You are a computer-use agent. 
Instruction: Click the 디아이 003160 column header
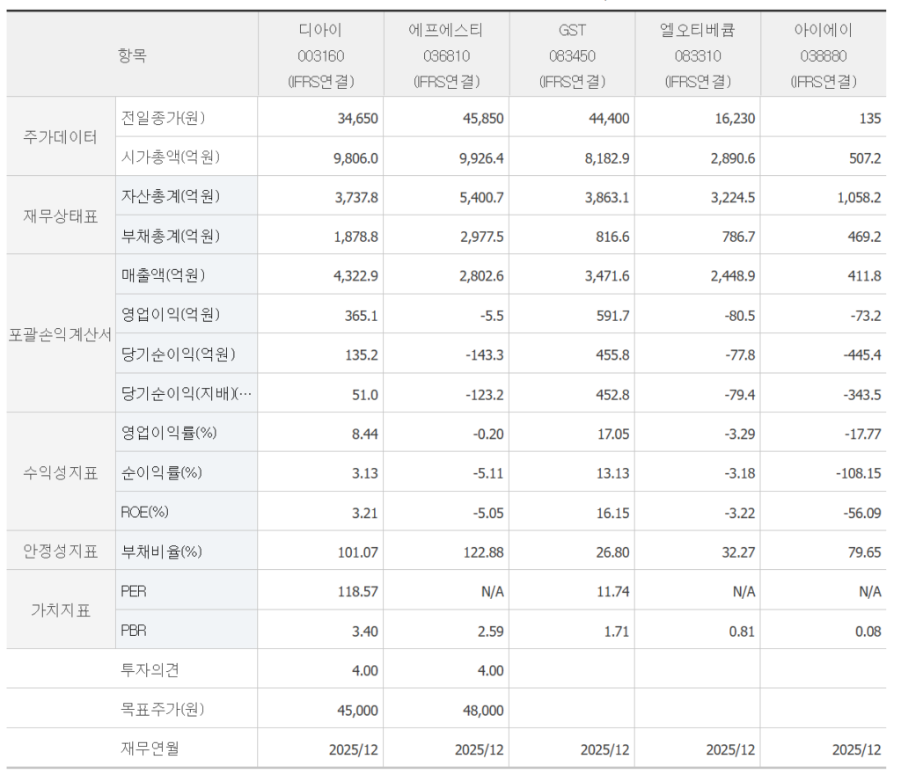pyautogui.click(x=320, y=55)
